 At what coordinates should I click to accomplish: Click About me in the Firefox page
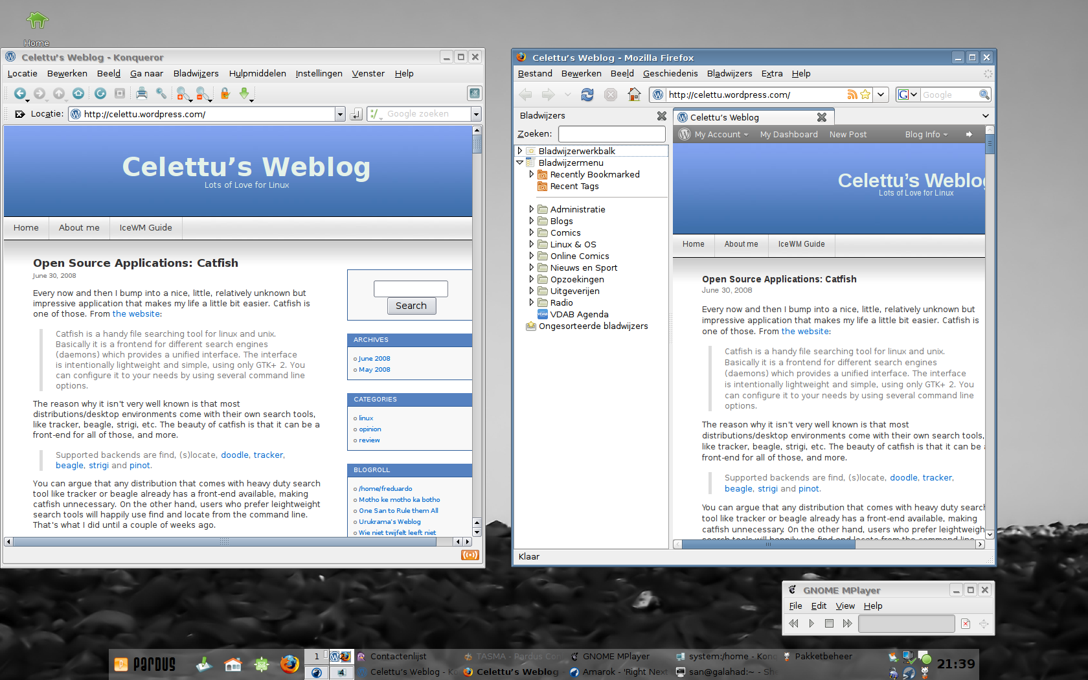pyautogui.click(x=741, y=244)
